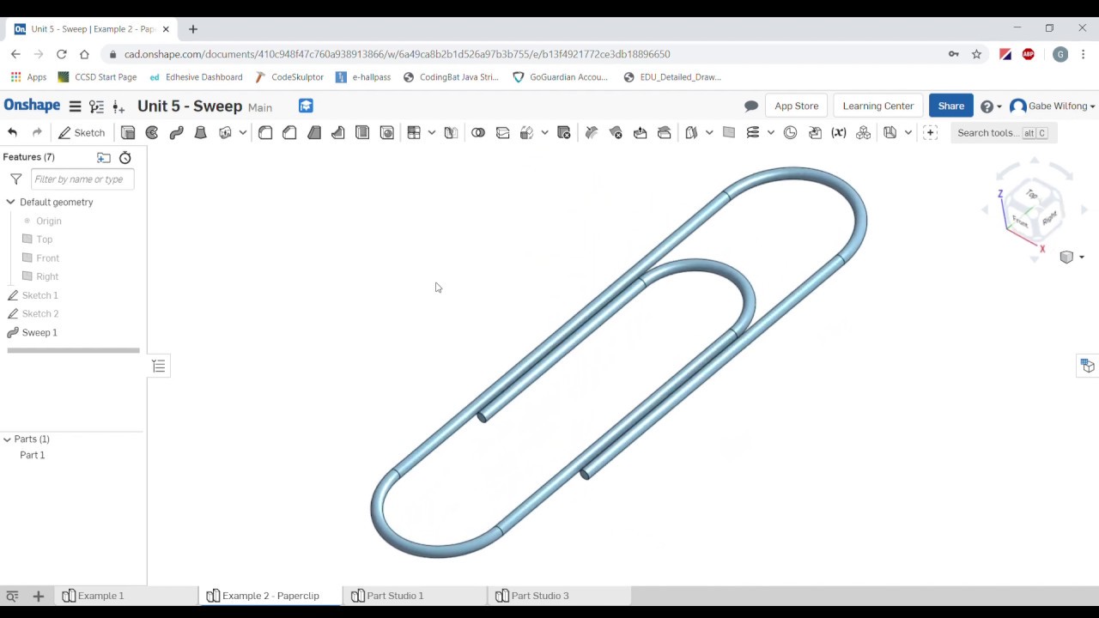
Task: Select the Transform tool
Action: (526, 132)
